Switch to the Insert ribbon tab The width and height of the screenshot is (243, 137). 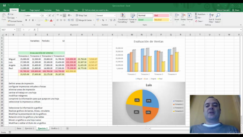pyautogui.click(x=23, y=10)
